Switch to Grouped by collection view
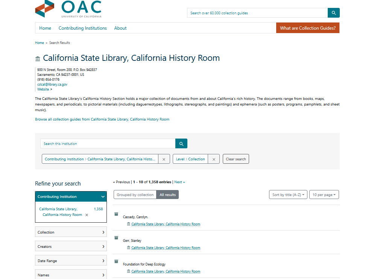 pos(135,195)
